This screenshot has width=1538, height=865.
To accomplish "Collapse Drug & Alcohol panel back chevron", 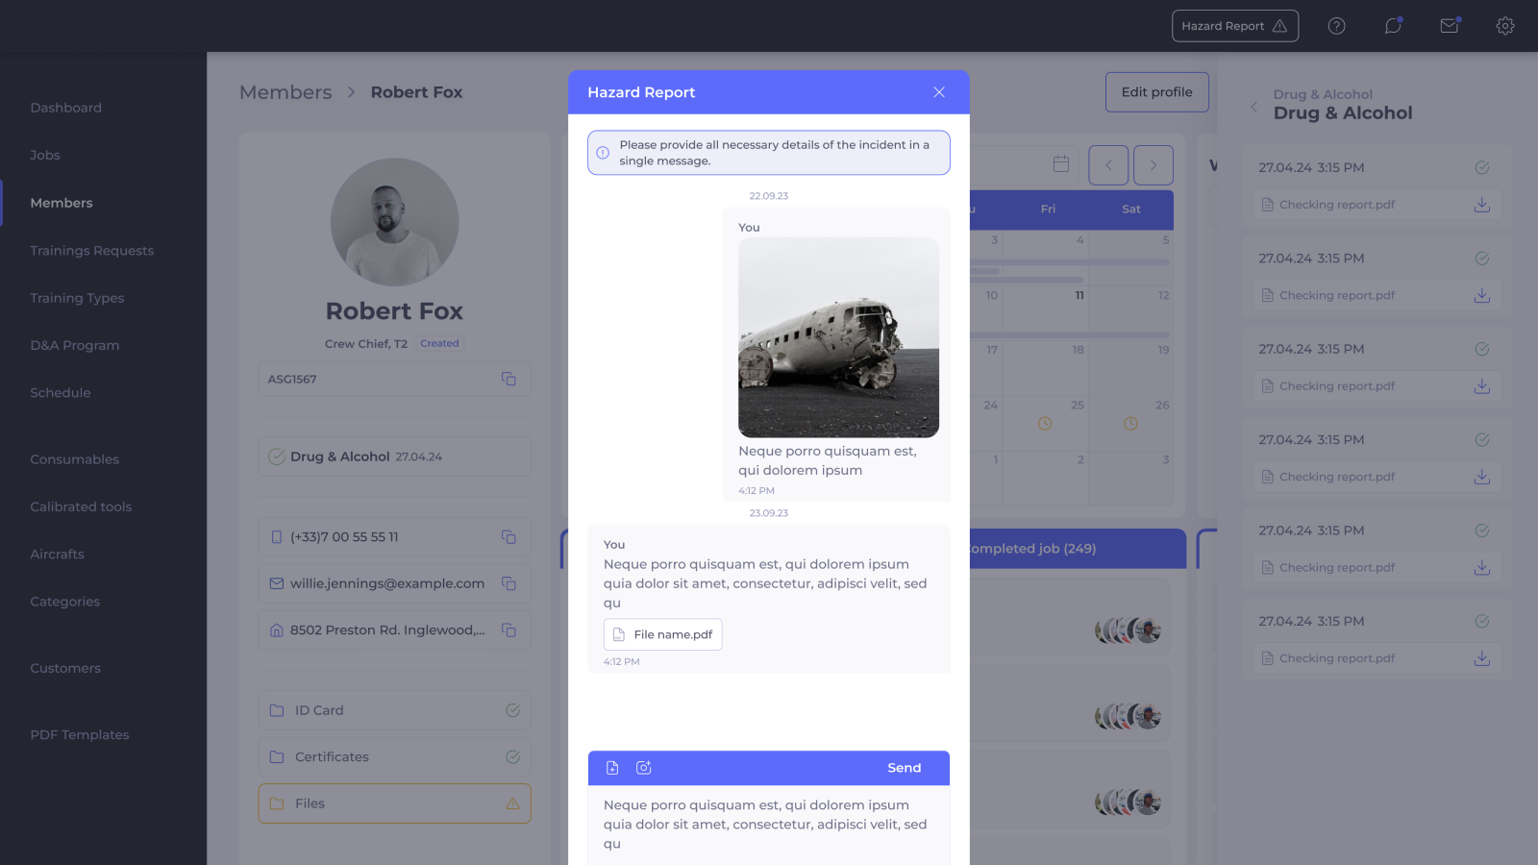I will coord(1253,107).
